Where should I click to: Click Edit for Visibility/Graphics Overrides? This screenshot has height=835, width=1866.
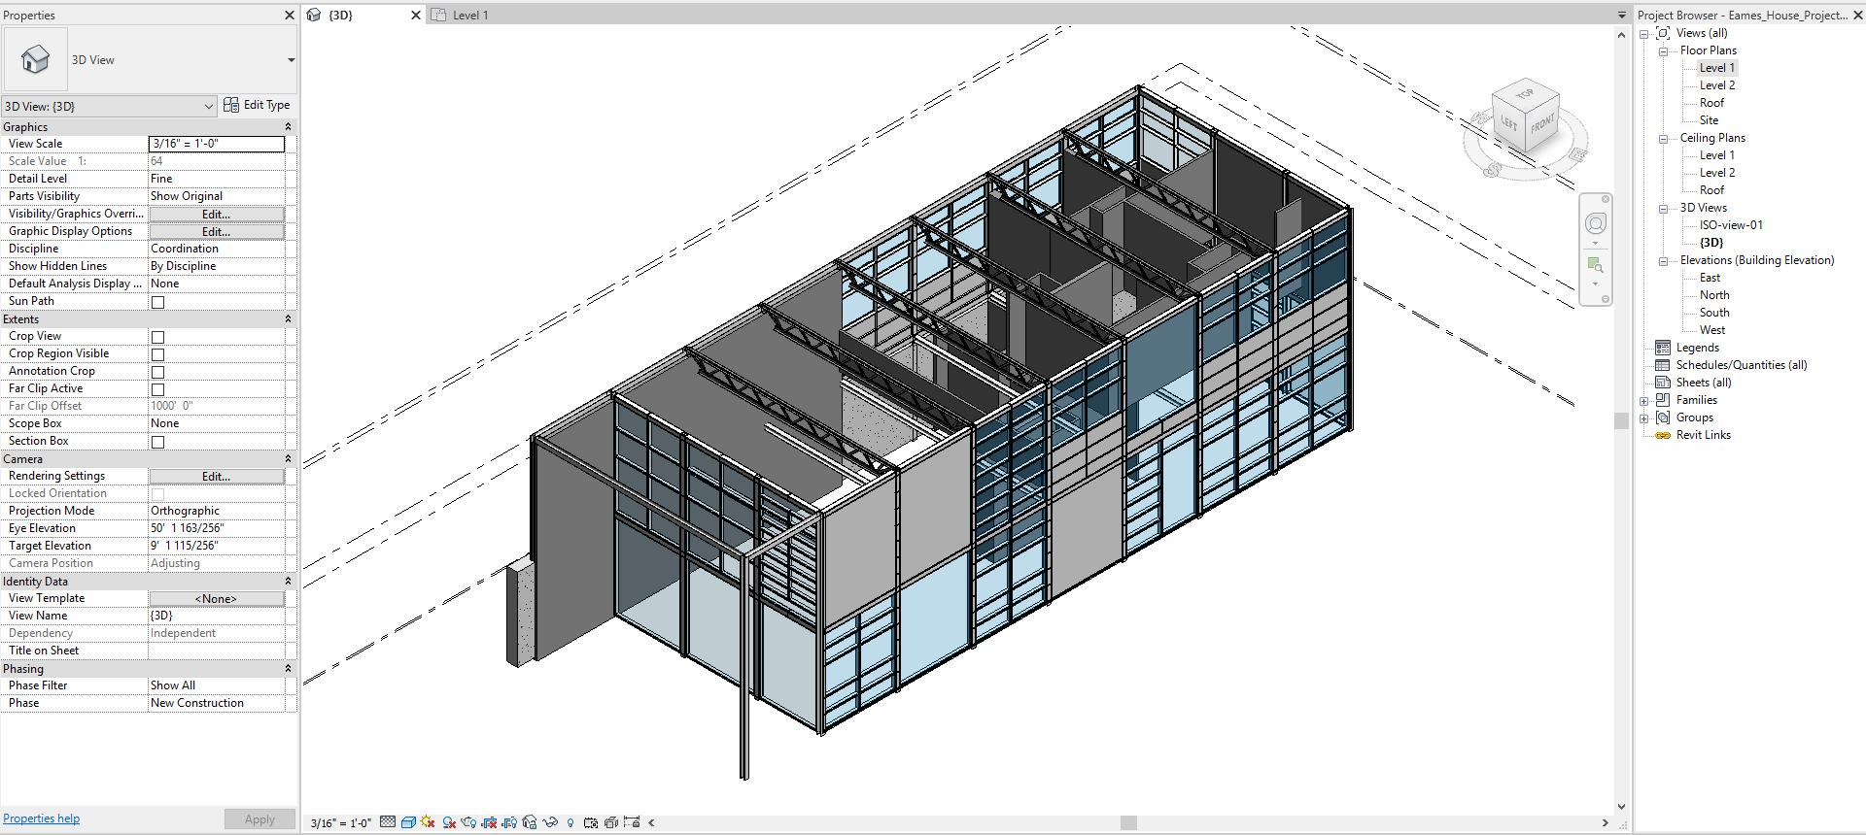(x=216, y=215)
